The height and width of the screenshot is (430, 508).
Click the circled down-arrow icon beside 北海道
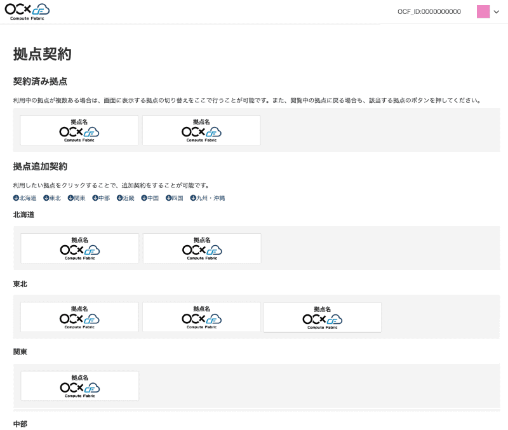click(15, 198)
